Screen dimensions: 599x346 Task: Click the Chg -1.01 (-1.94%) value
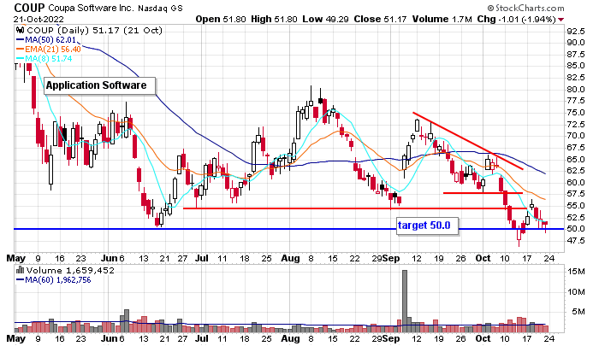coord(517,19)
